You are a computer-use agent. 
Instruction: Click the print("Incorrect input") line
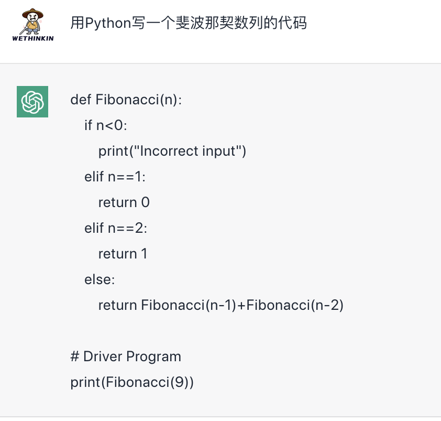[x=172, y=151]
